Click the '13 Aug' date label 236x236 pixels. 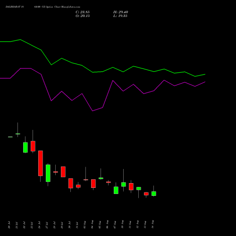(145, 225)
